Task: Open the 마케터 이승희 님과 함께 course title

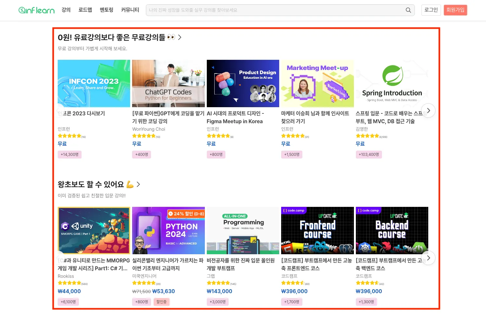Action: click(315, 117)
